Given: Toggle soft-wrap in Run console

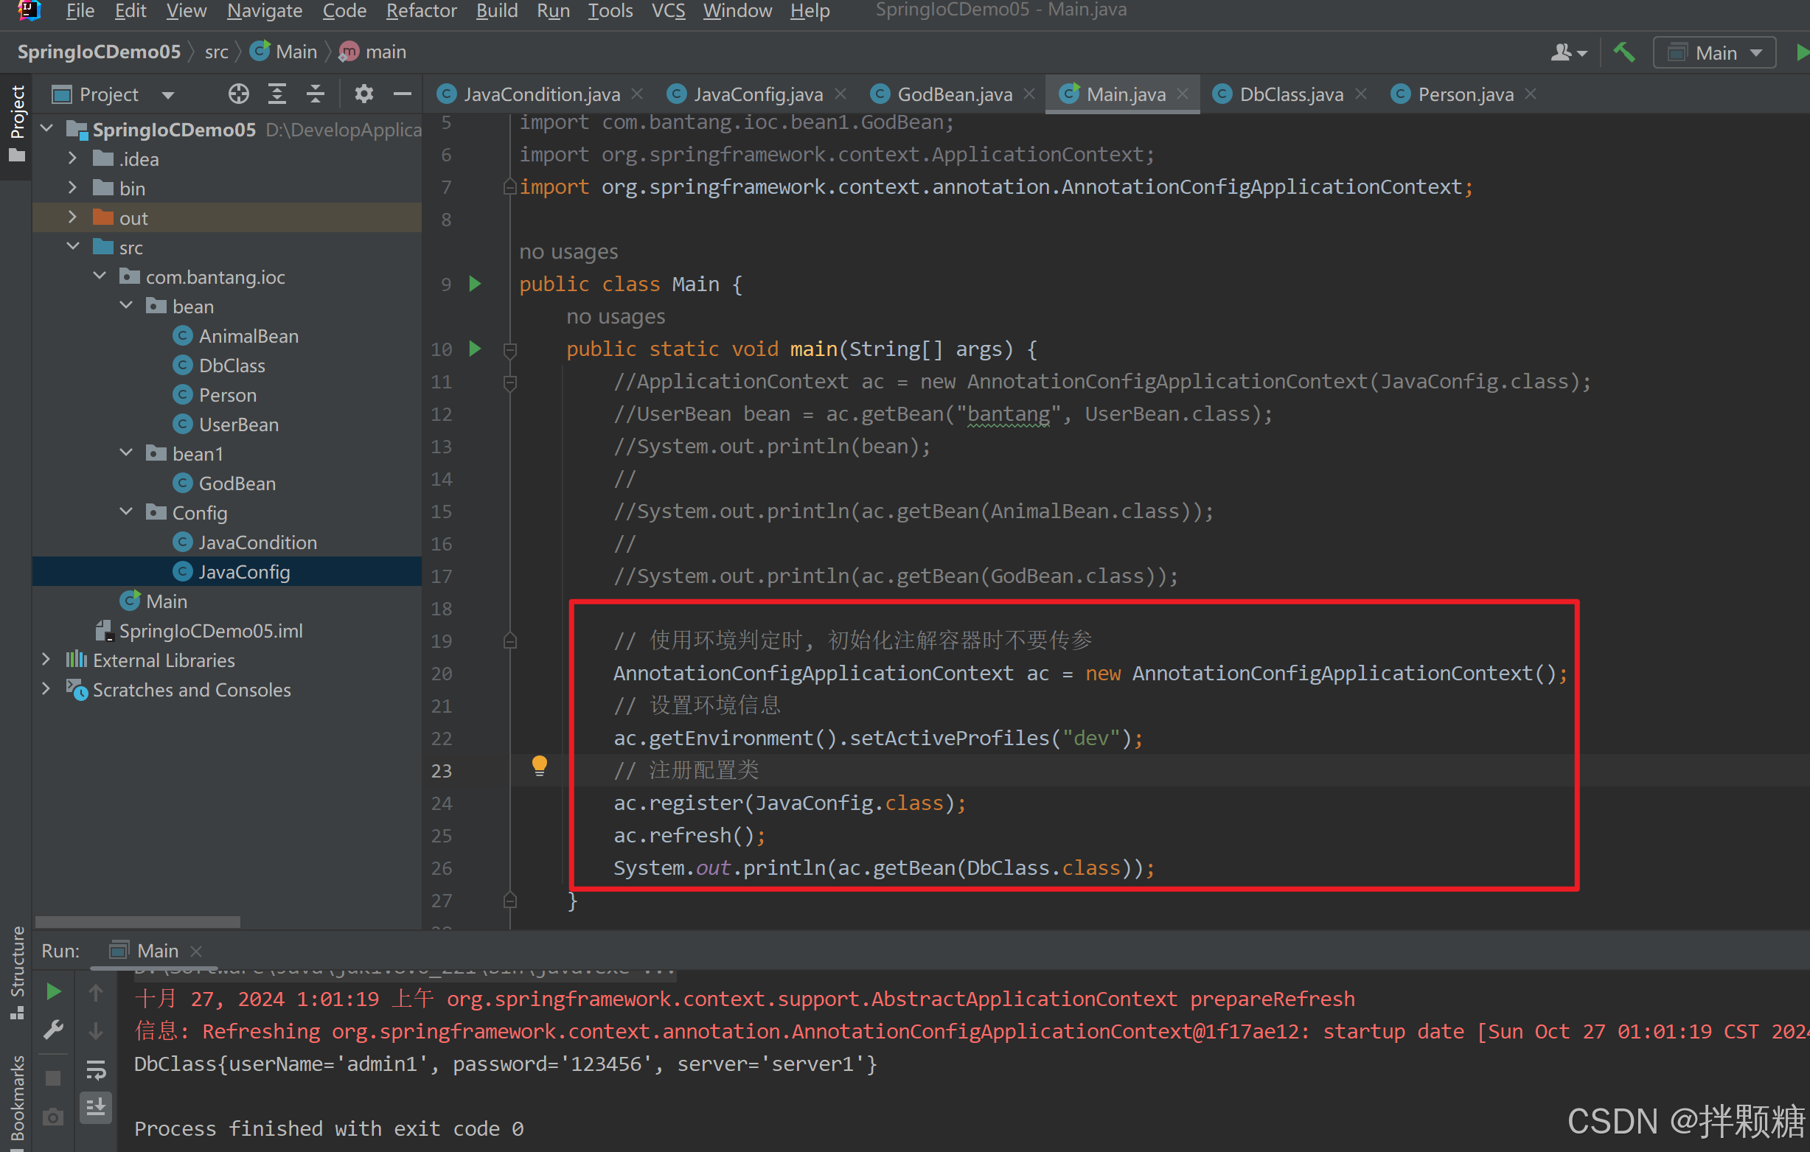Looking at the screenshot, I should 96,1069.
